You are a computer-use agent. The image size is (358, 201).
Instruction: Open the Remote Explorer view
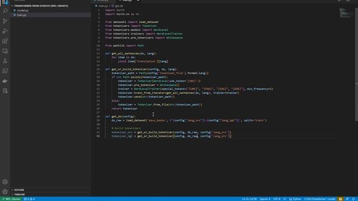[x=5, y=51]
